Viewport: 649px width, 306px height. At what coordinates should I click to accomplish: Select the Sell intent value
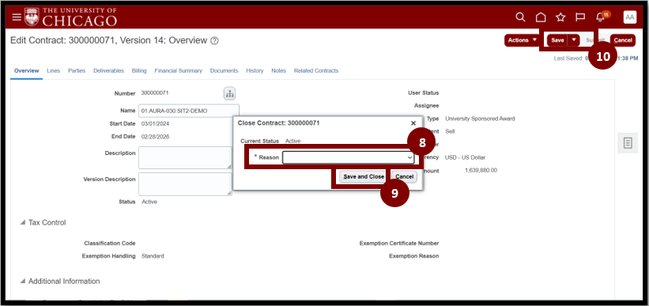pyautogui.click(x=450, y=131)
